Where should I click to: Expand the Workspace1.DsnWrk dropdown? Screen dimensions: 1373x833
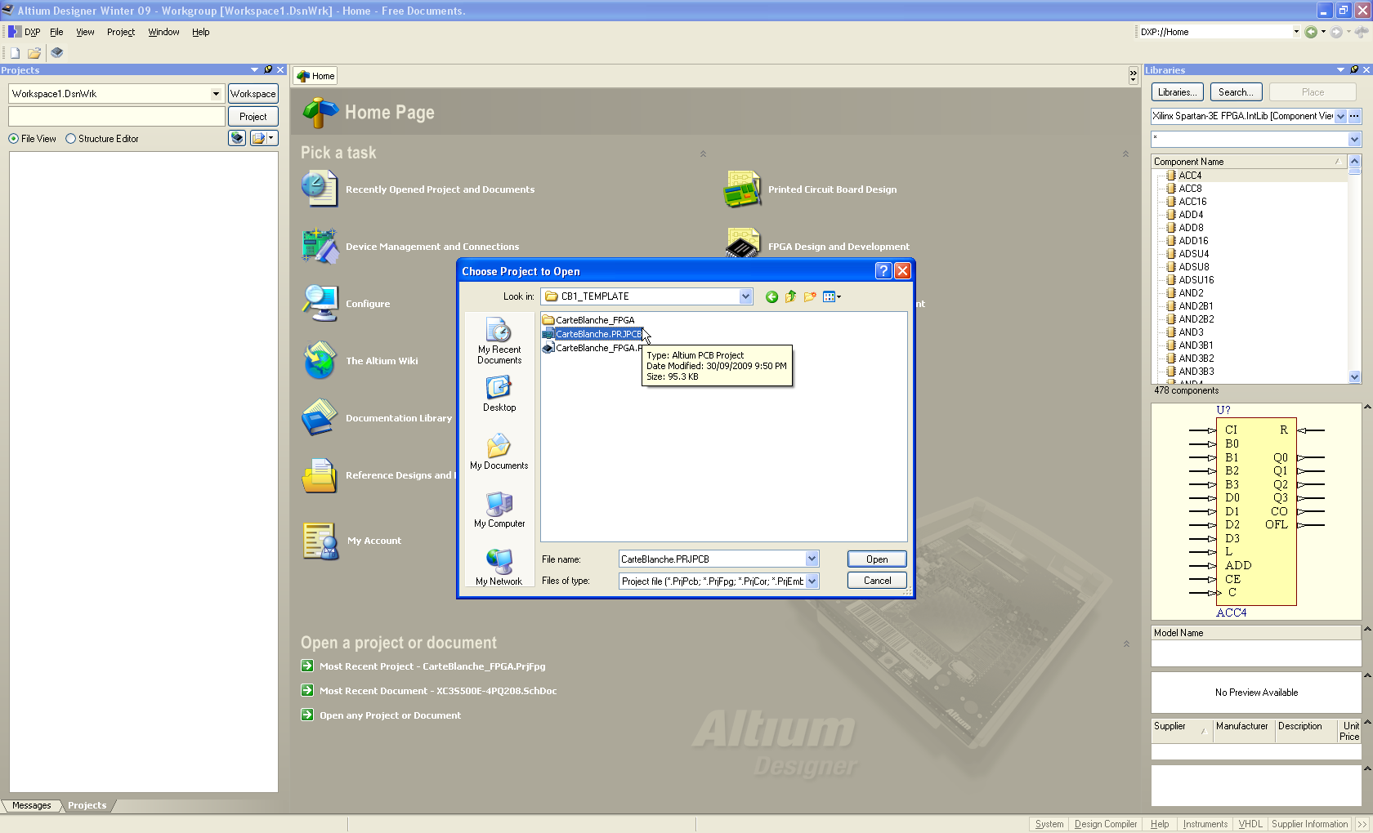[x=216, y=94]
